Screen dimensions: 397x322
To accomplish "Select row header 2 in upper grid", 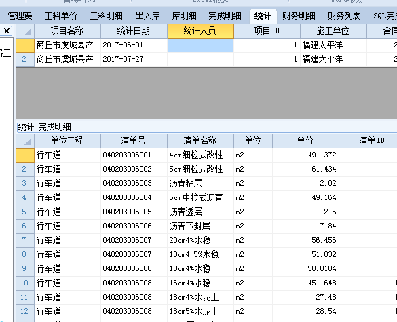I will (x=25, y=60).
